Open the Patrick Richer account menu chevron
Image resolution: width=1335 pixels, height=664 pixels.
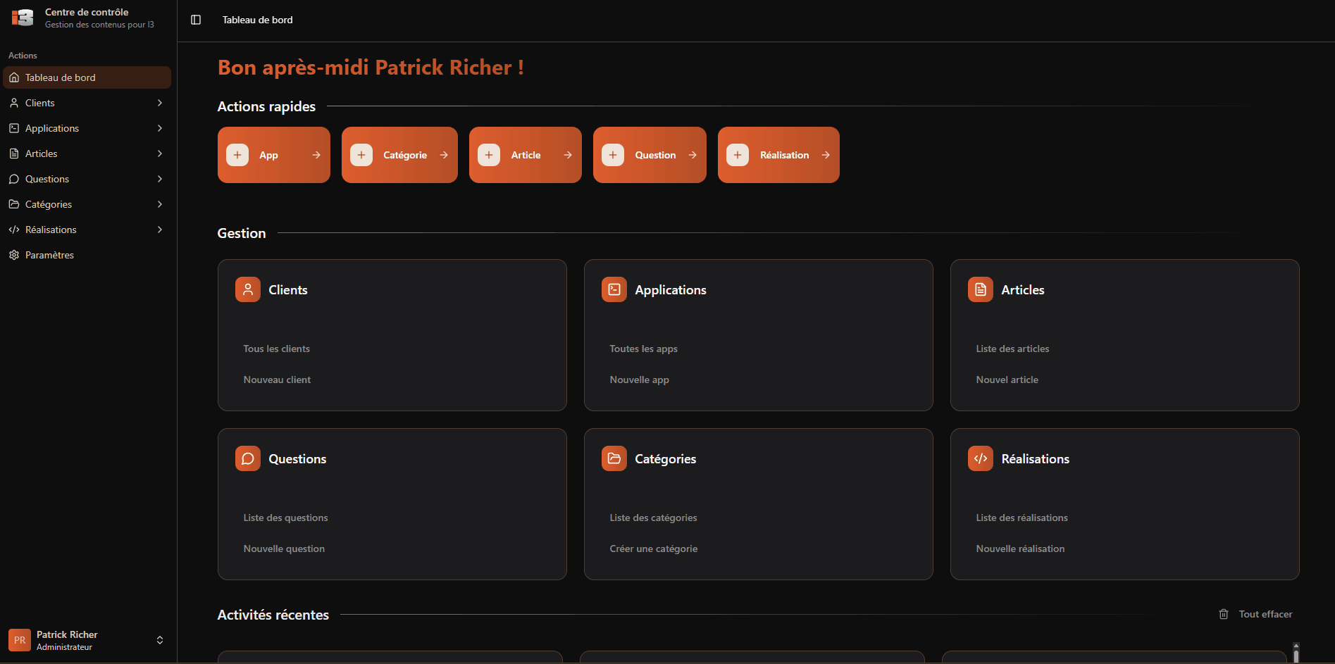[x=160, y=640]
